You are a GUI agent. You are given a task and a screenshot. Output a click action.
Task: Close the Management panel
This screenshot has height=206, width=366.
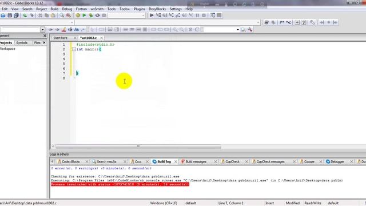(x=45, y=35)
